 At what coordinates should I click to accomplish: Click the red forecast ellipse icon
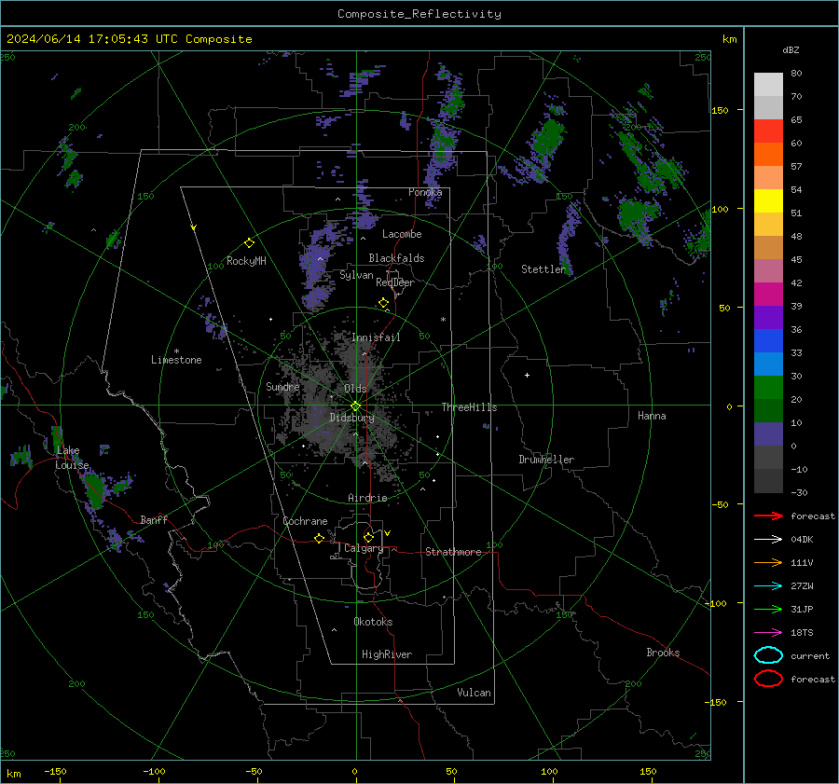click(x=768, y=679)
